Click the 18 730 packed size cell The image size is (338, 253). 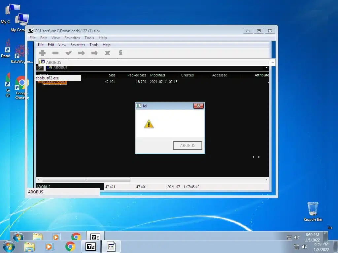[x=141, y=82]
